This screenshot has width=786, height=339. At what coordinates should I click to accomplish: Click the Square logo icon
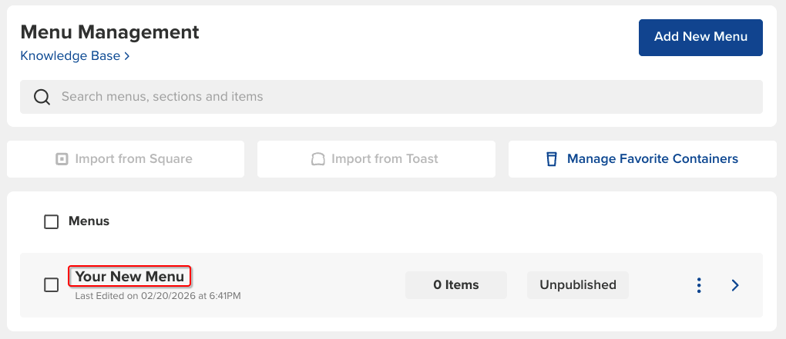(62, 159)
